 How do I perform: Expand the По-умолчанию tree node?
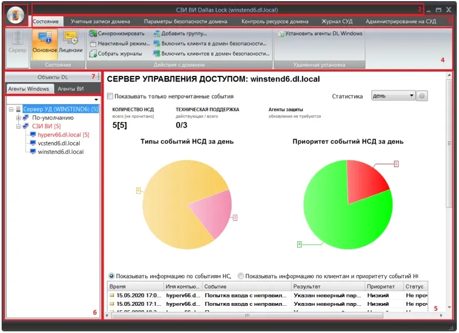tap(18, 118)
